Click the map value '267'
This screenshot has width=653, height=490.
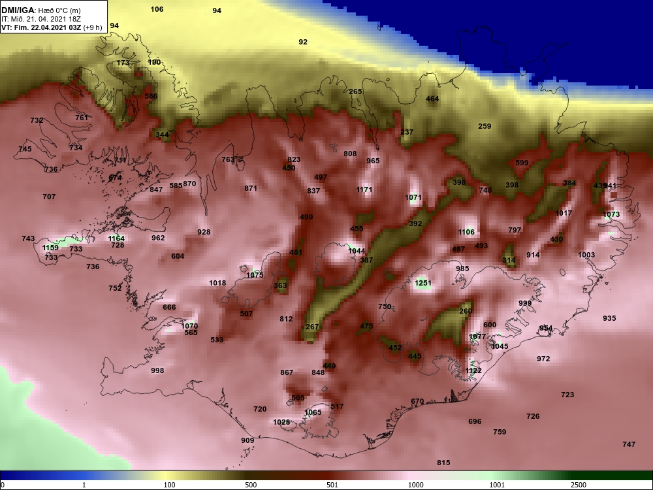coord(312,327)
